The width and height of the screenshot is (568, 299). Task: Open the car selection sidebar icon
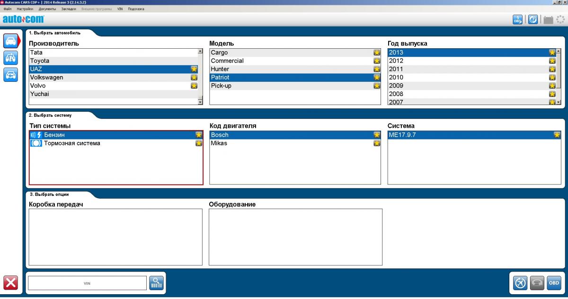10,41
